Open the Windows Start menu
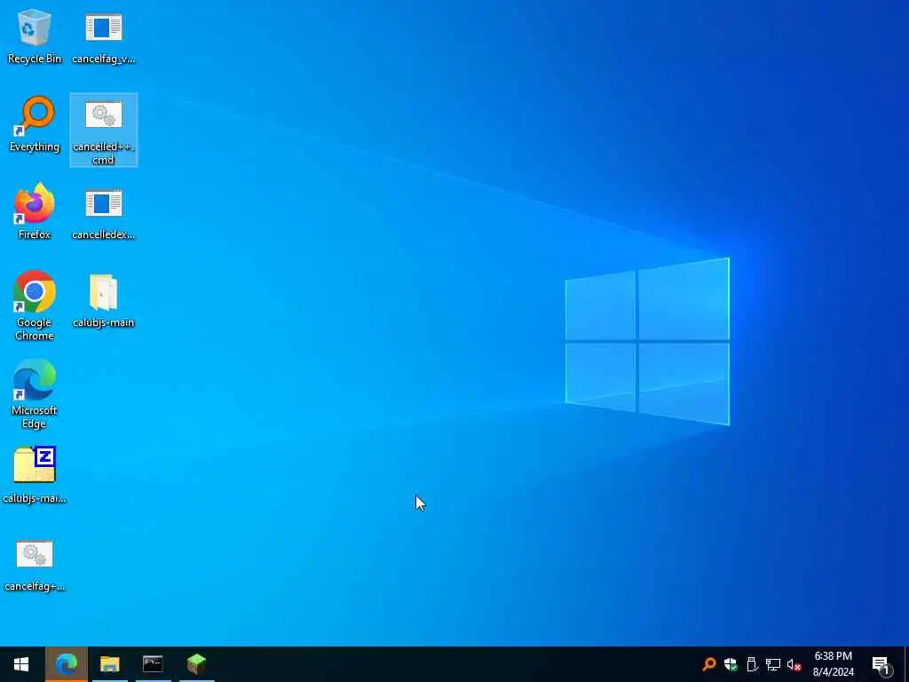The image size is (909, 682). [21, 664]
